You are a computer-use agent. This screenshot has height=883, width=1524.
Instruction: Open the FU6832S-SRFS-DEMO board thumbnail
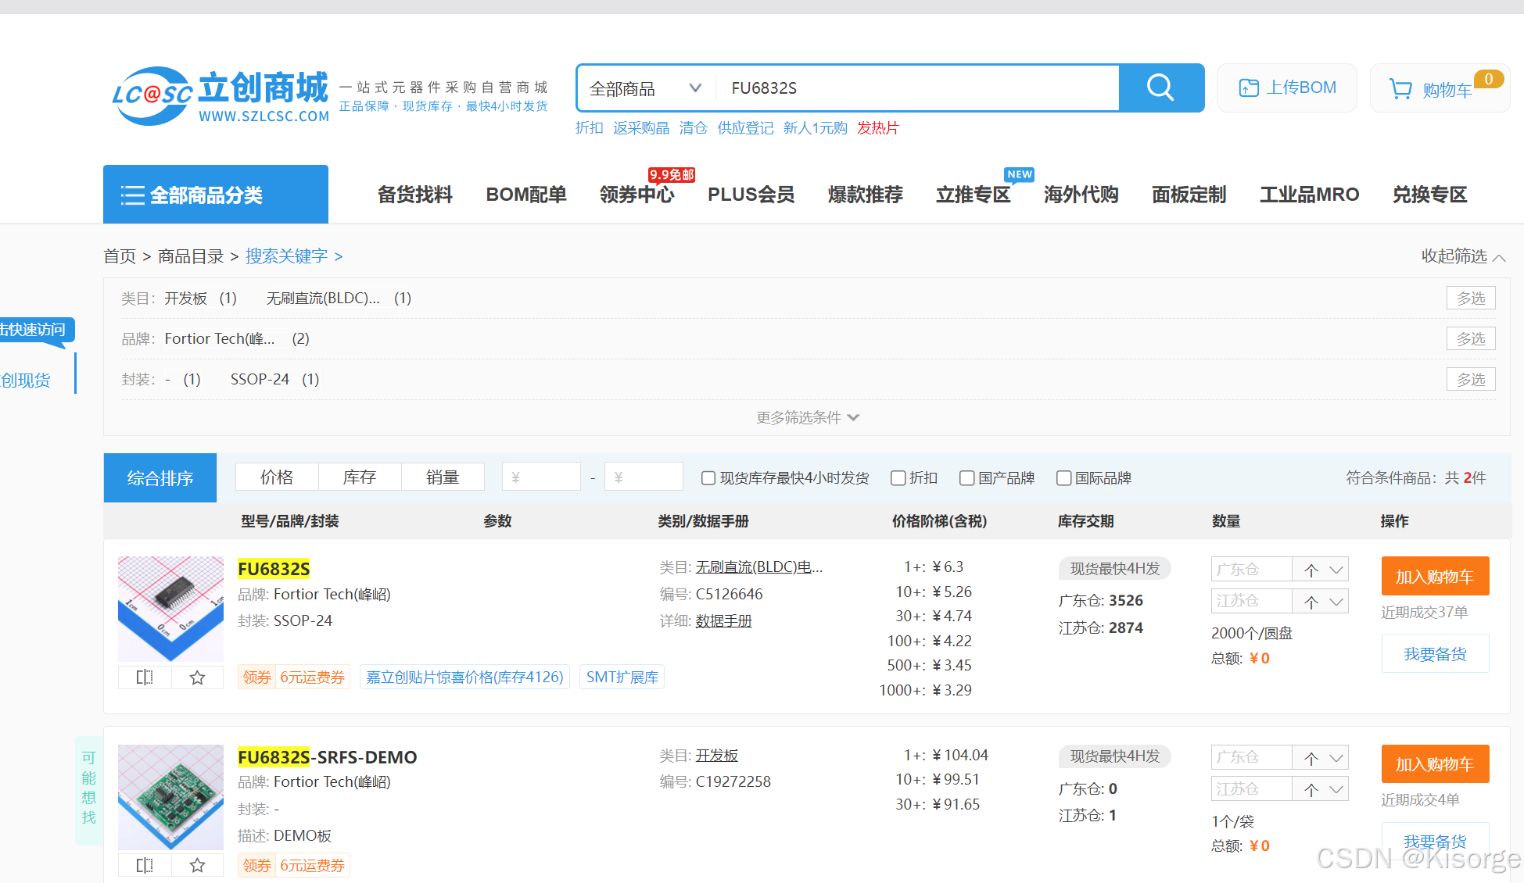(170, 797)
